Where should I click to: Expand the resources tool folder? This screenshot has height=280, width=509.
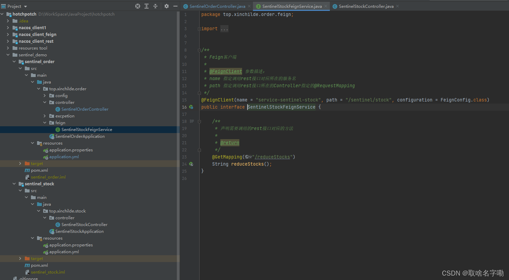pos(8,48)
